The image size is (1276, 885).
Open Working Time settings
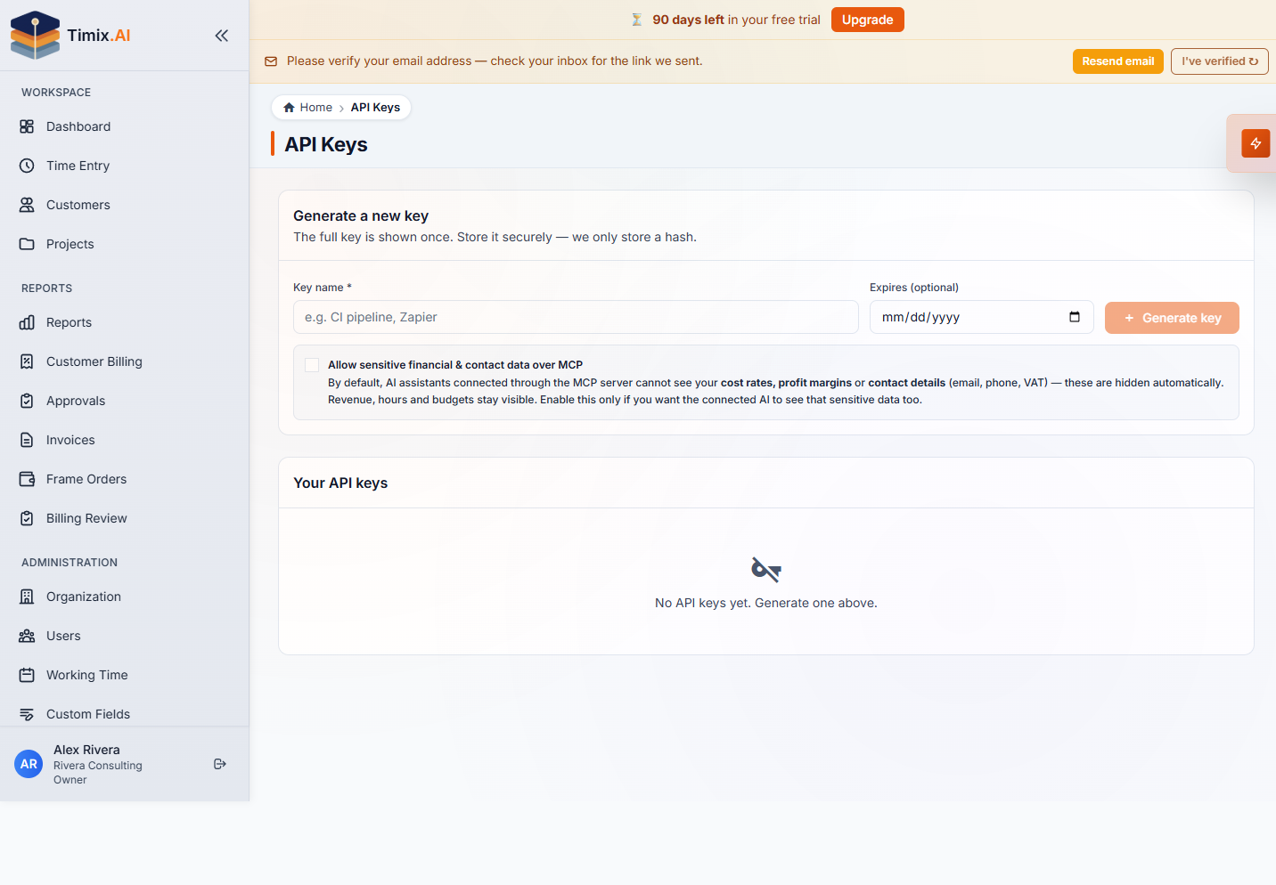(125, 675)
